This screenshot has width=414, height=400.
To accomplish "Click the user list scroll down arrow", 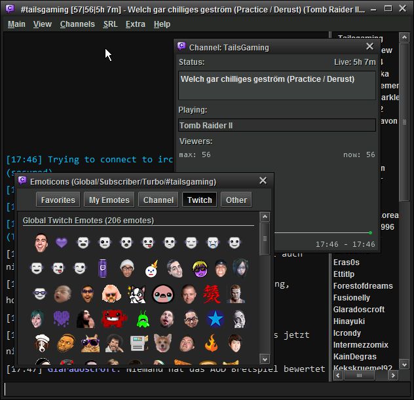I will (x=404, y=365).
